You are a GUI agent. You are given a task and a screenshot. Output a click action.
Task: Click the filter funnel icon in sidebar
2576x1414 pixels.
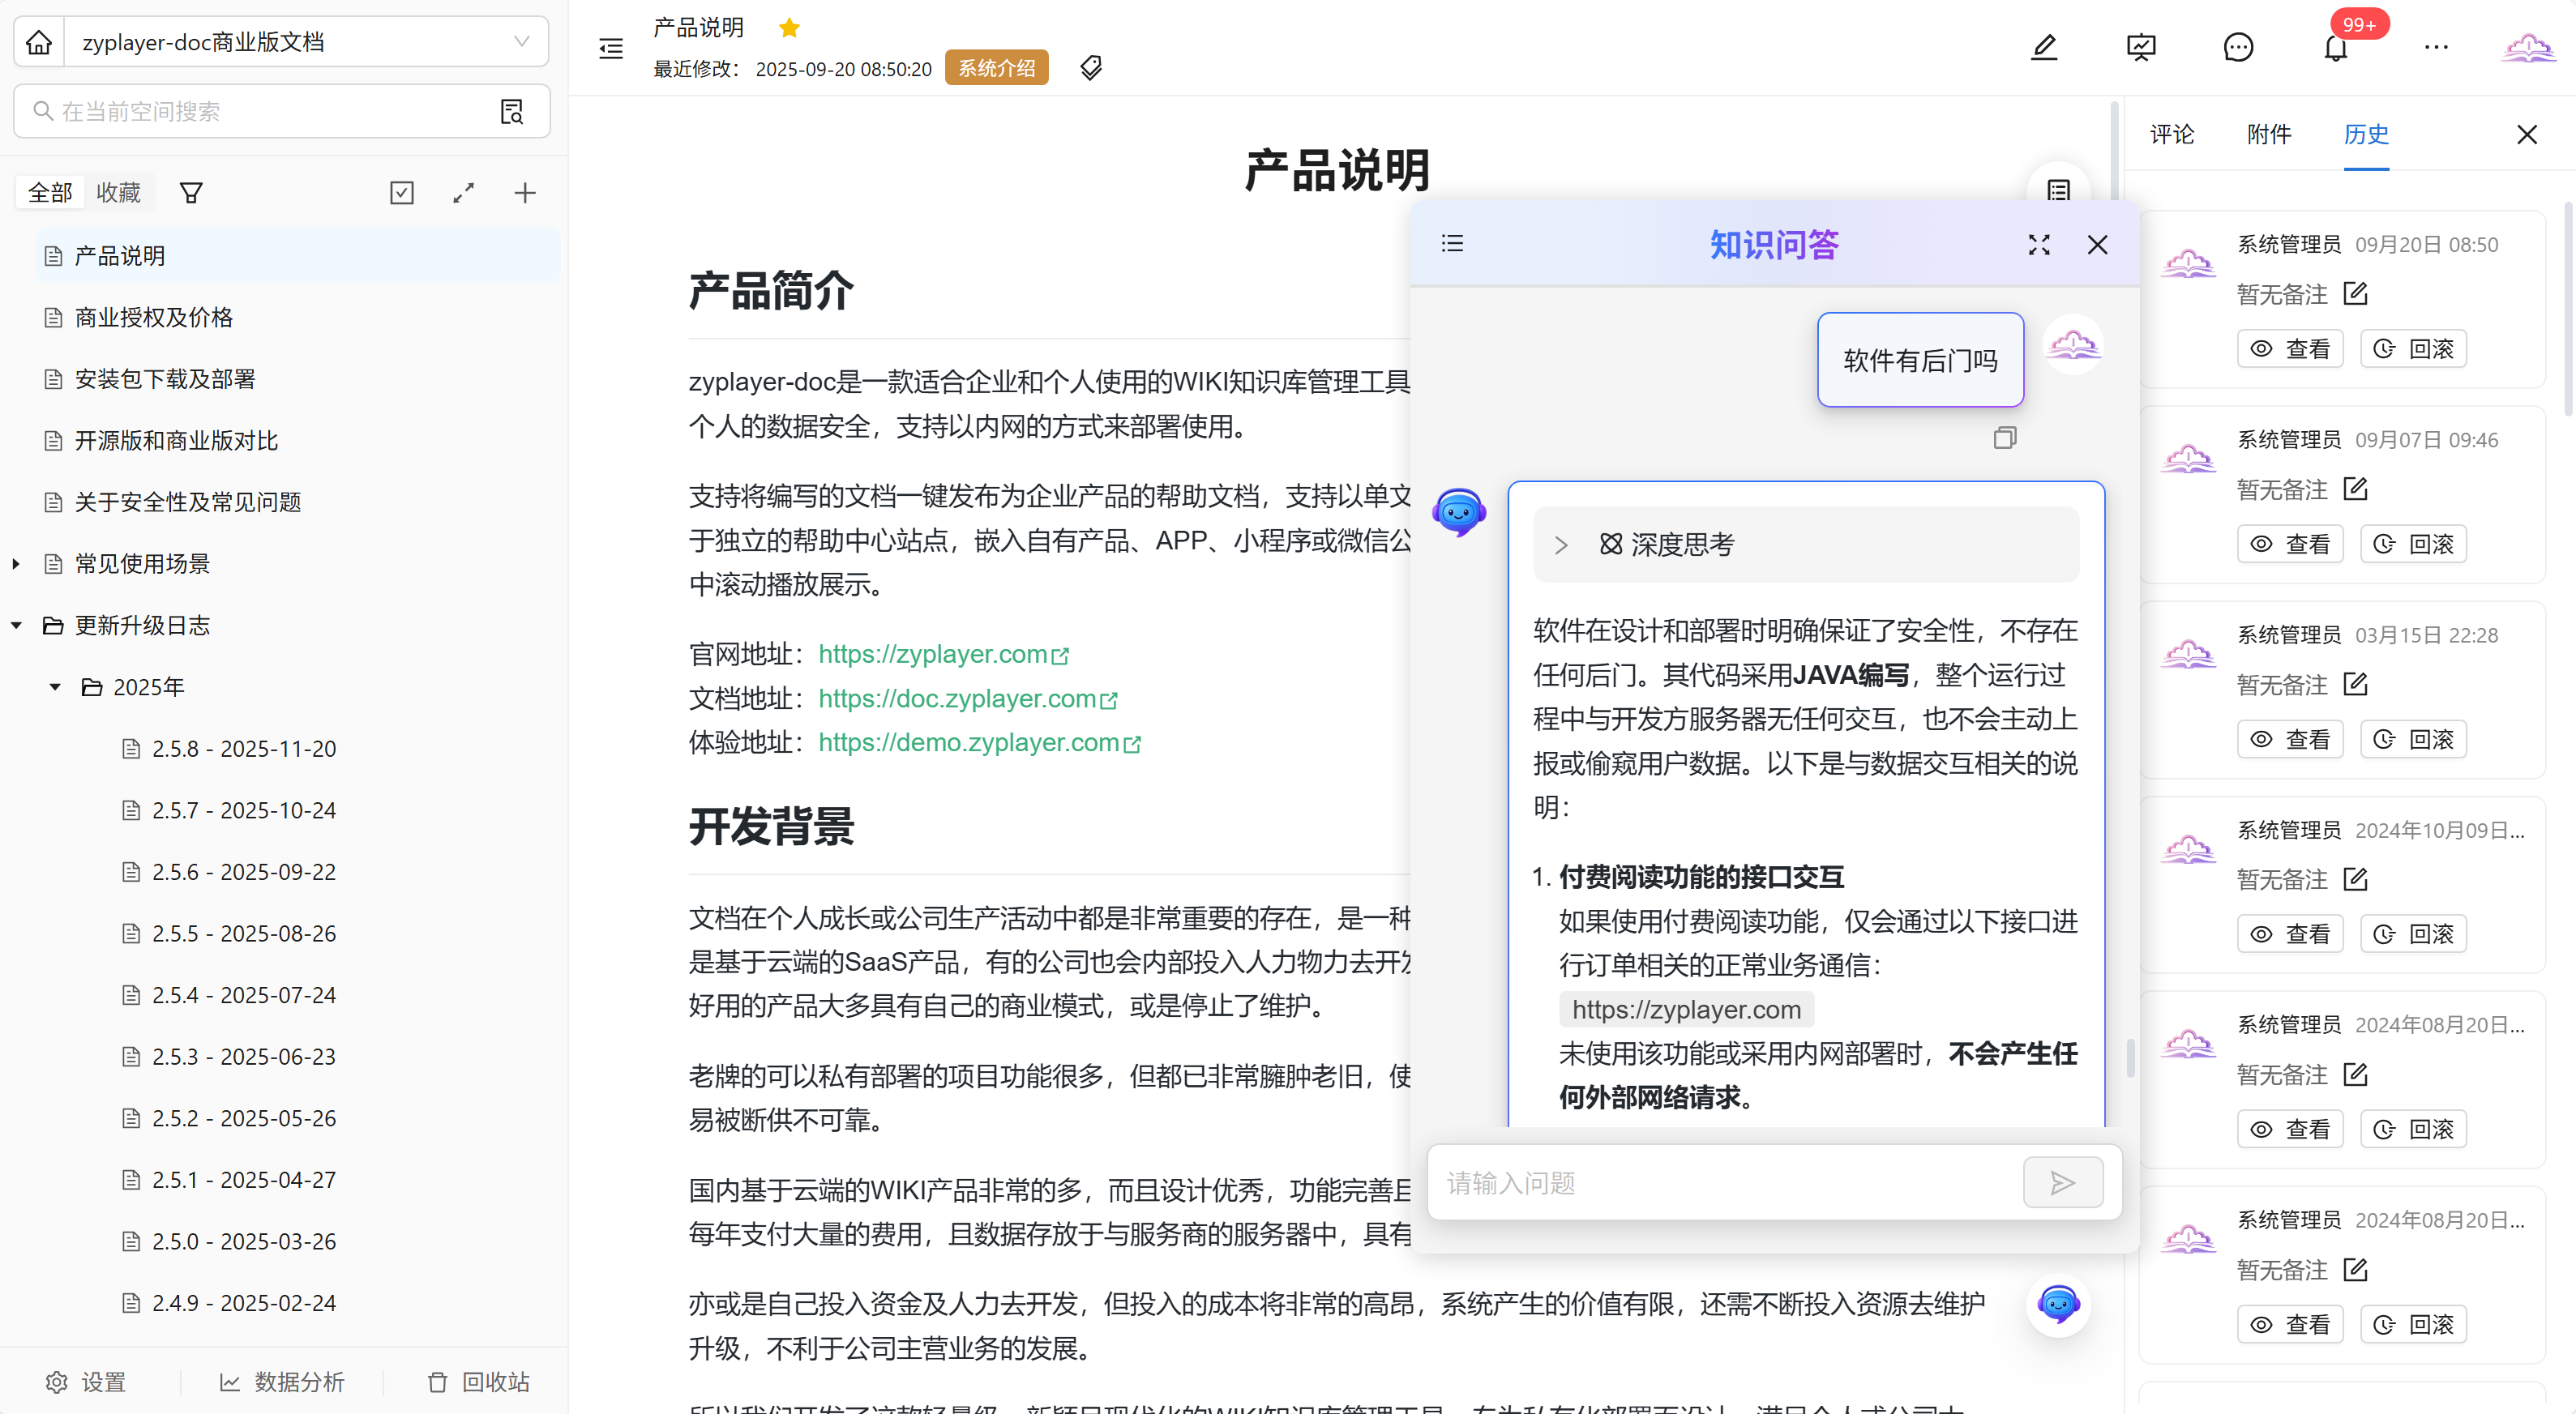tap(191, 193)
